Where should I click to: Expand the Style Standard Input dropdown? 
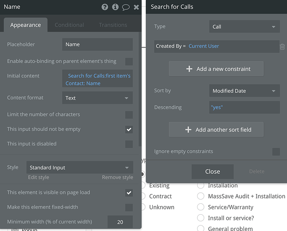click(79, 168)
